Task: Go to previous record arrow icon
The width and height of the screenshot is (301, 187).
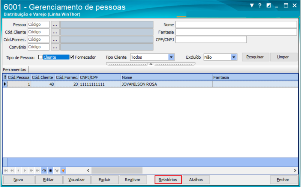Action: tap(18, 170)
